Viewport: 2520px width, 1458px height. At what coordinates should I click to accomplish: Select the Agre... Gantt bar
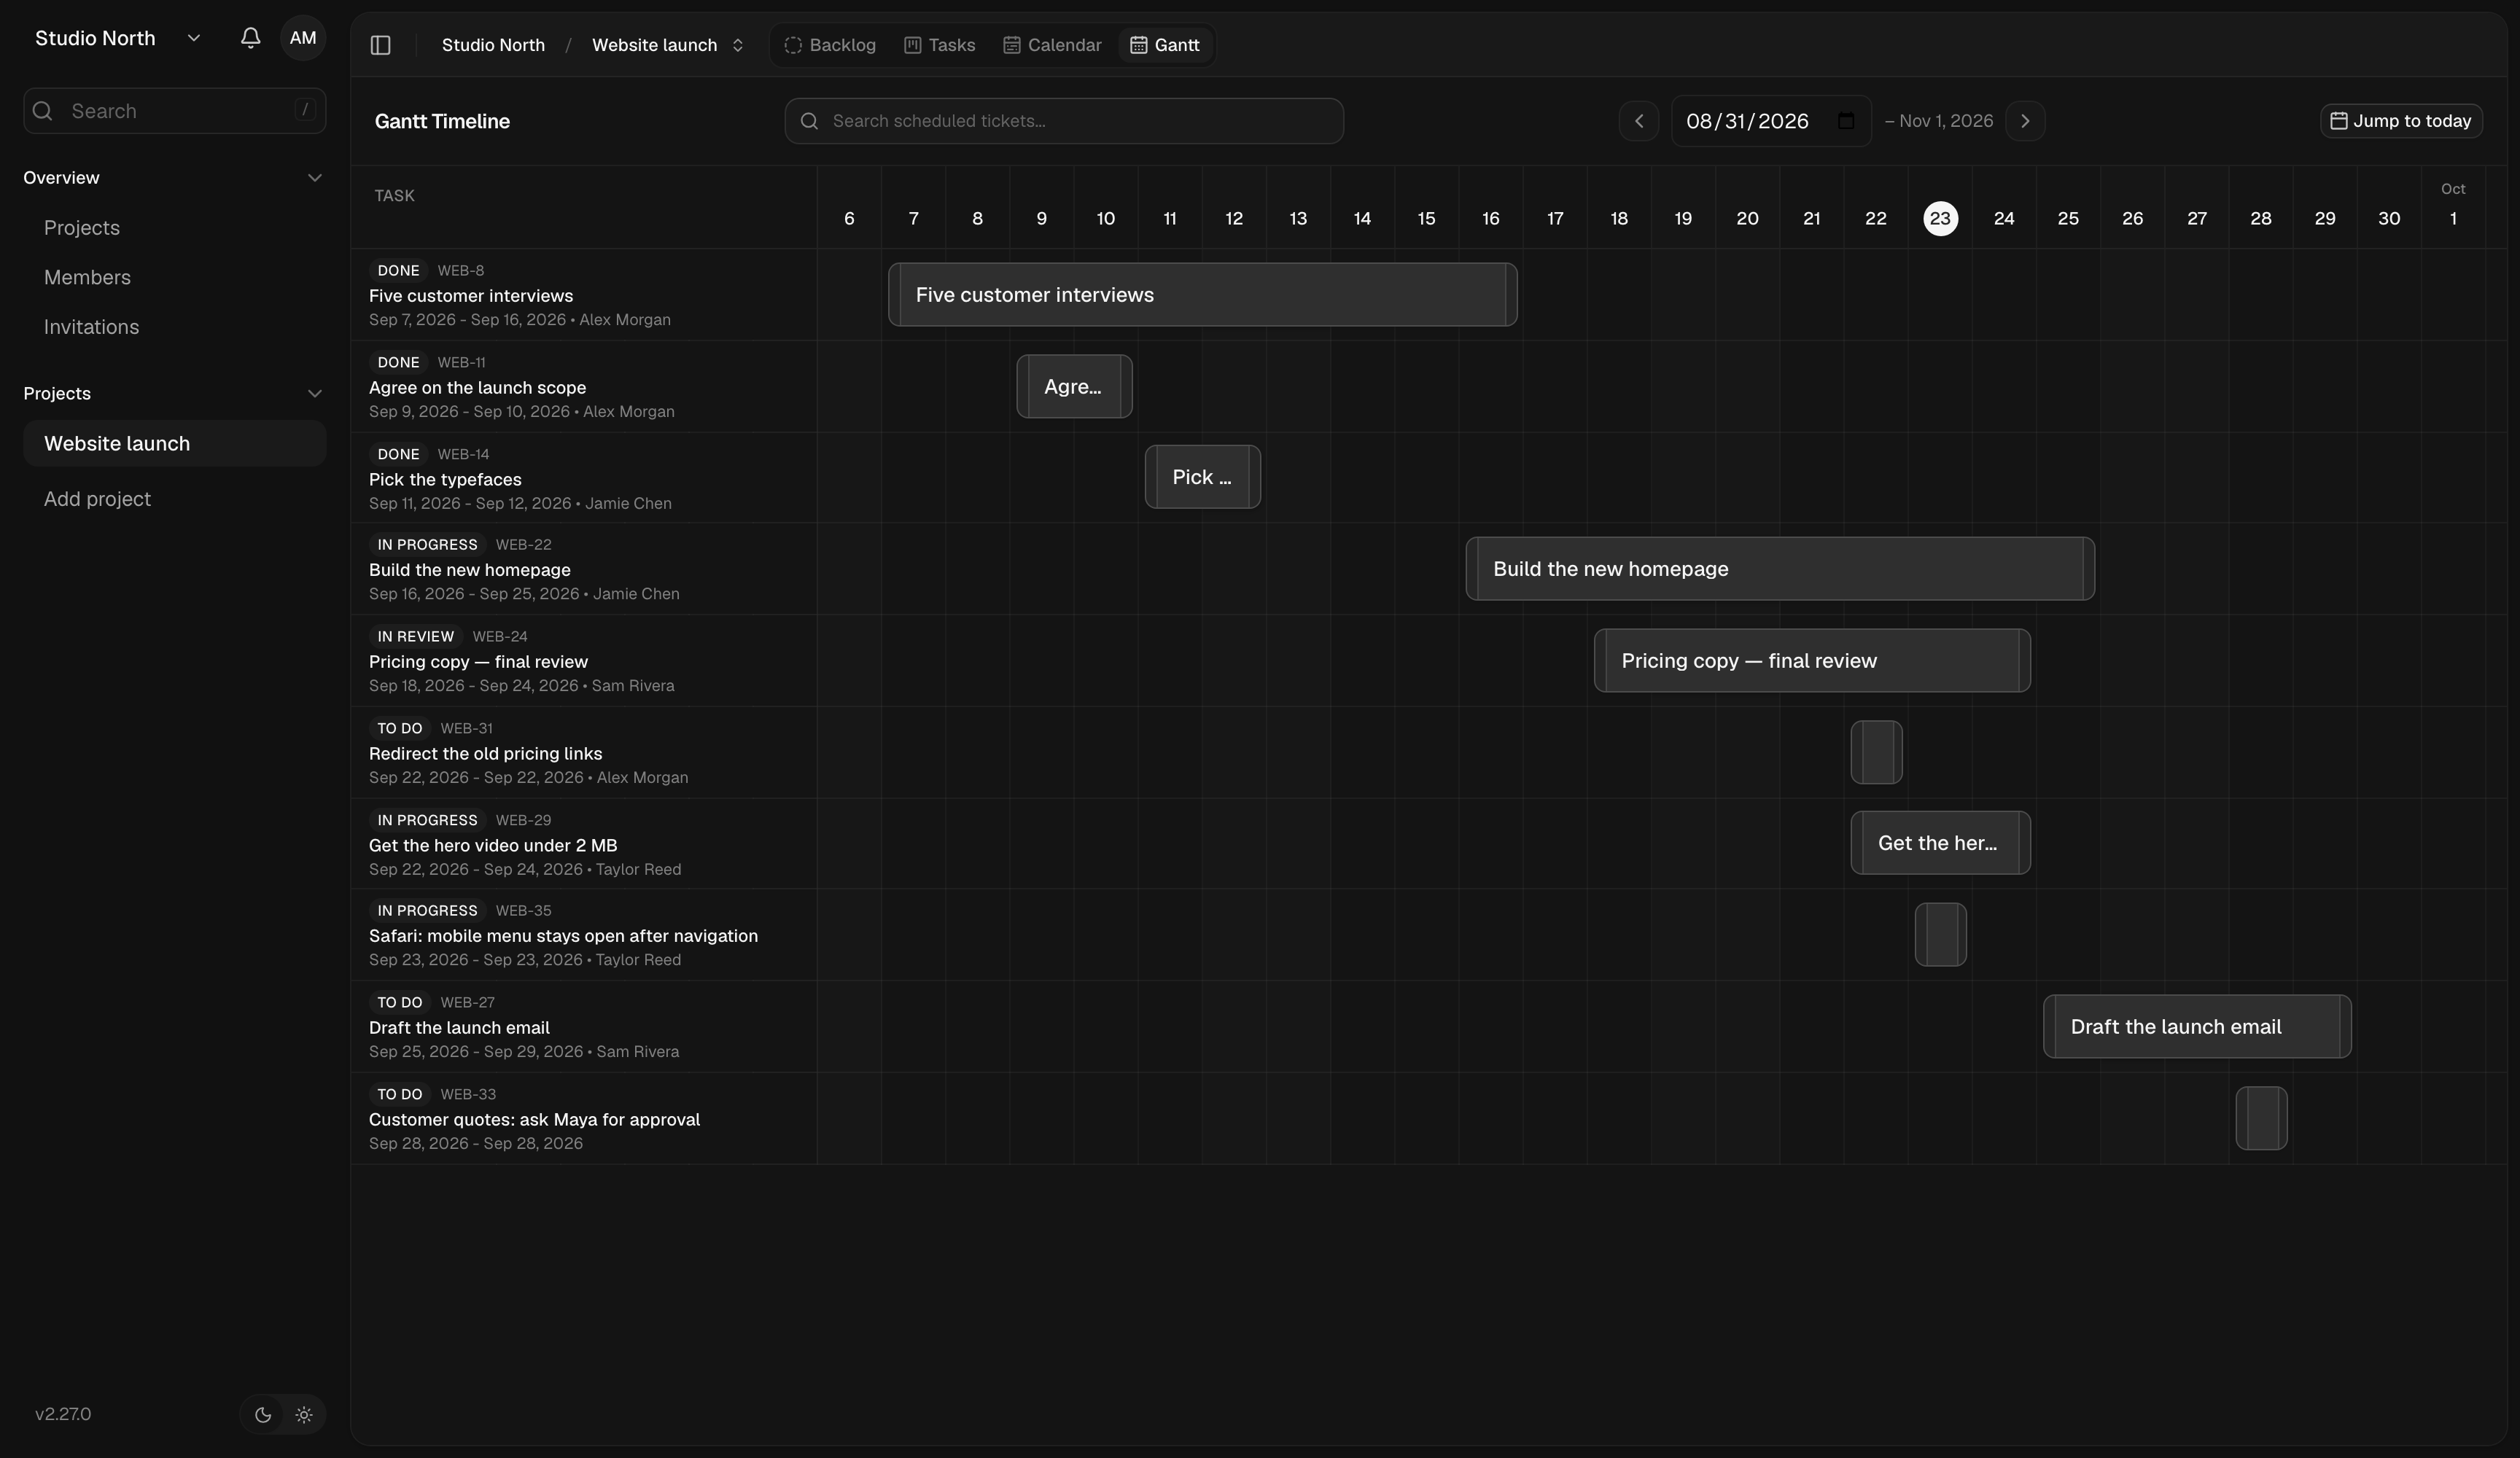1074,387
